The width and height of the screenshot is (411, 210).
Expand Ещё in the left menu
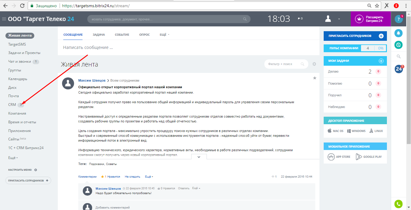pyautogui.click(x=13, y=157)
